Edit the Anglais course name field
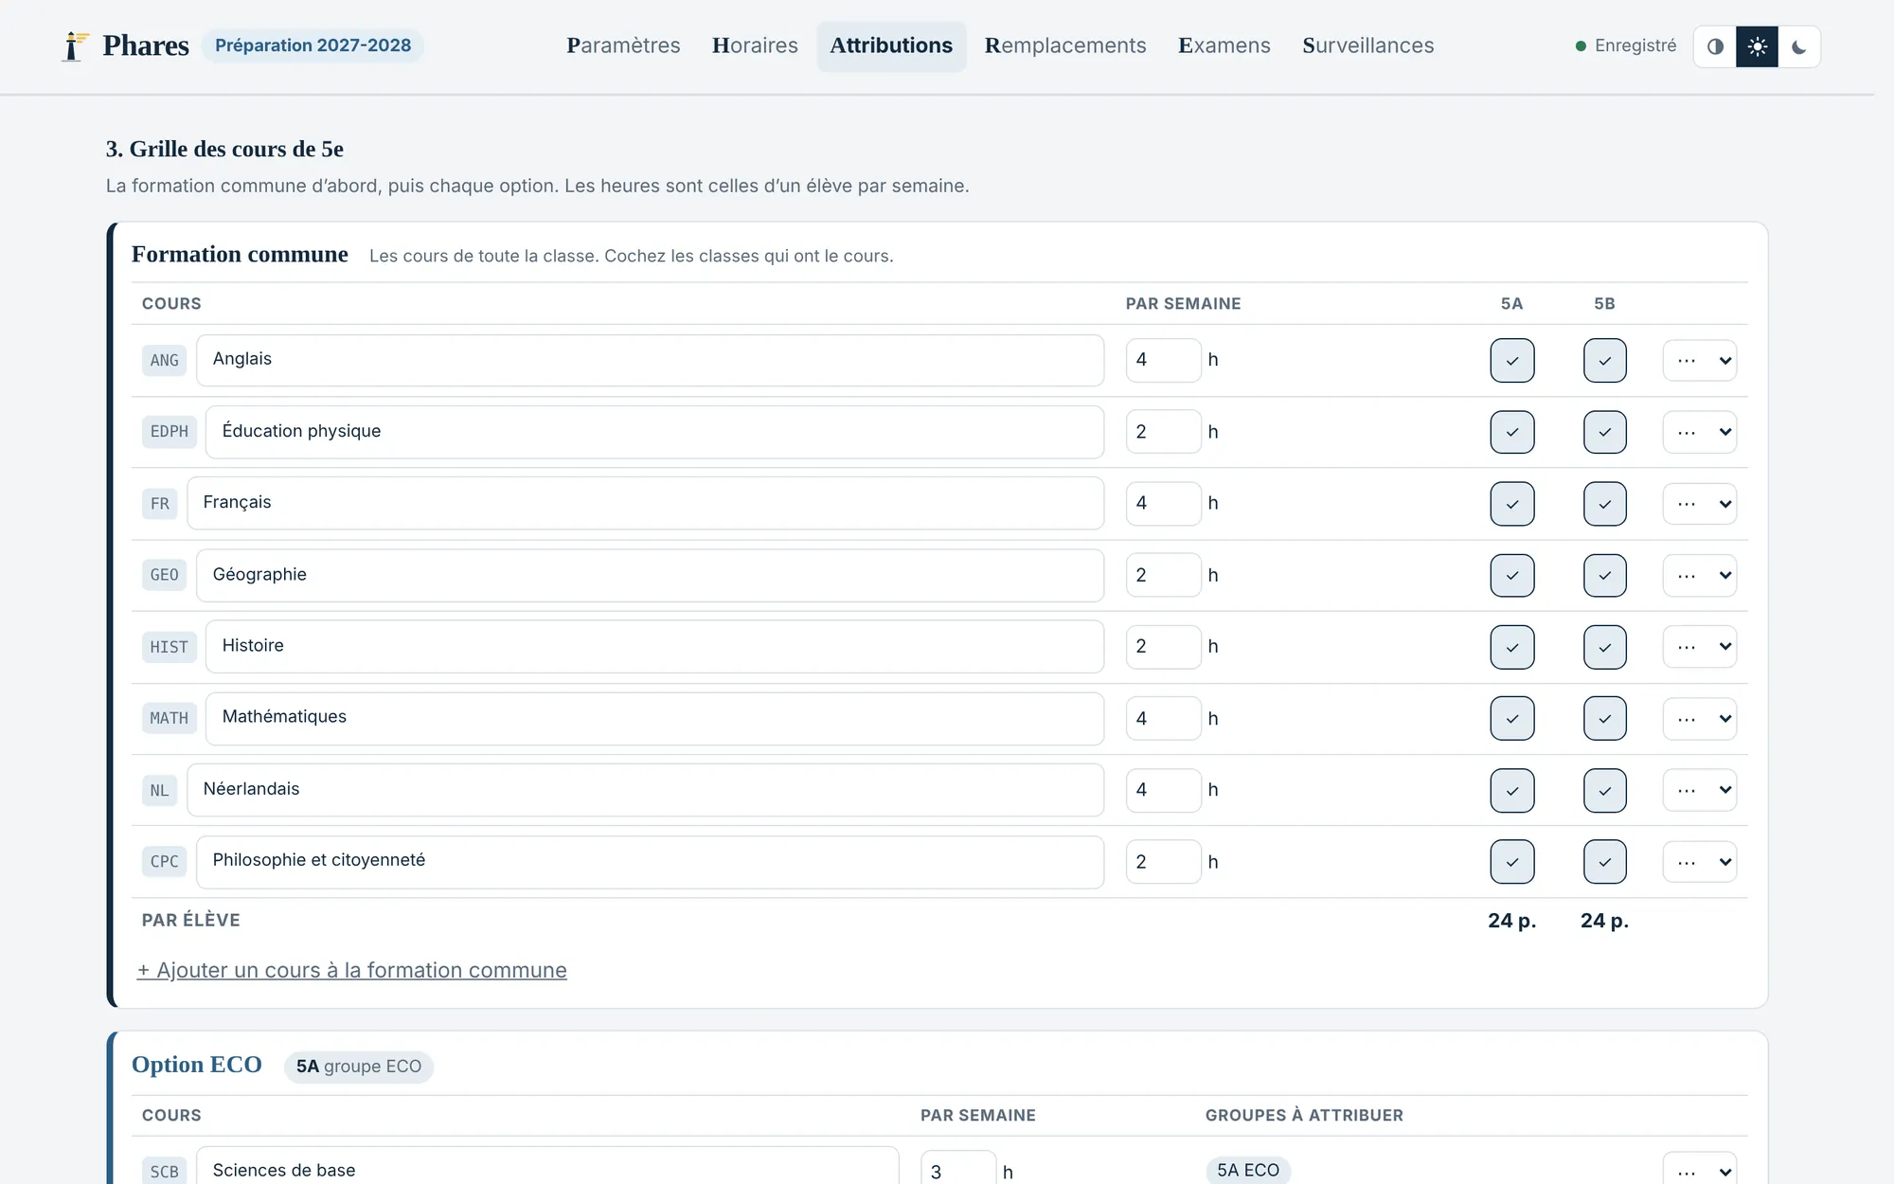The image size is (1894, 1184). point(650,360)
